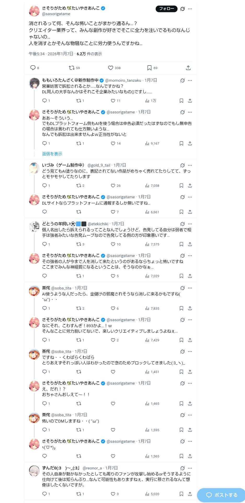
Task: Open the @soba_tita username link in first reply
Action: (61, 288)
